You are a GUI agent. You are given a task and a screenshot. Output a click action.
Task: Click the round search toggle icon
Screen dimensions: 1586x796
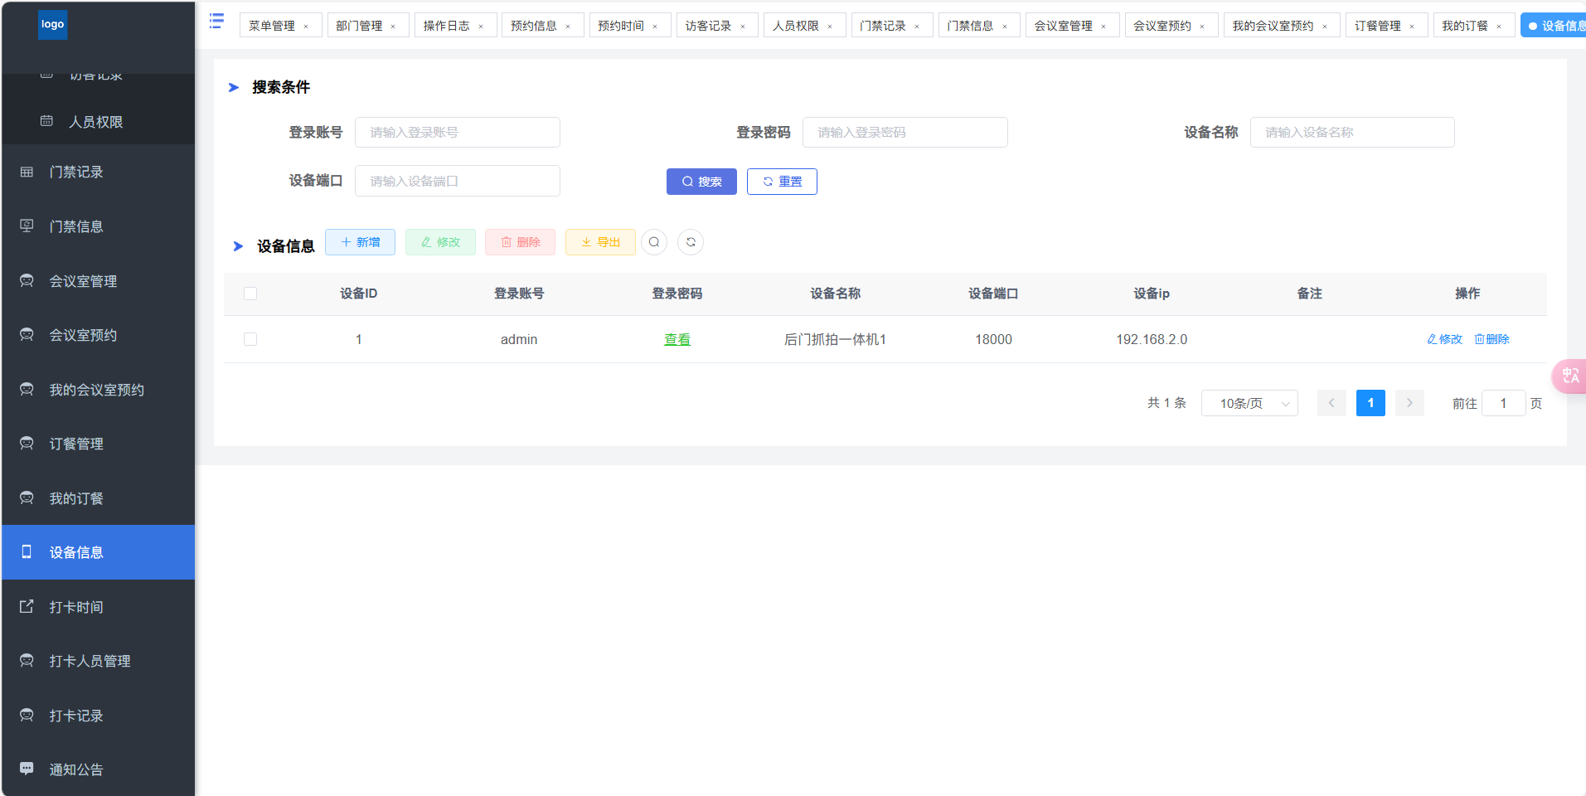[654, 242]
